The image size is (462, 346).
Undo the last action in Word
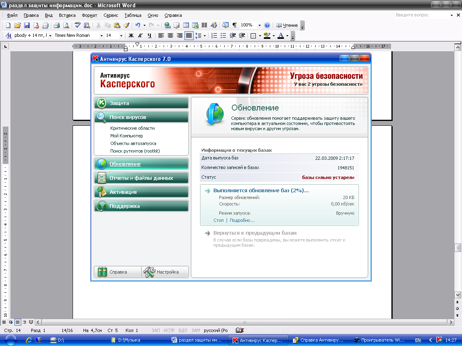coord(138,25)
